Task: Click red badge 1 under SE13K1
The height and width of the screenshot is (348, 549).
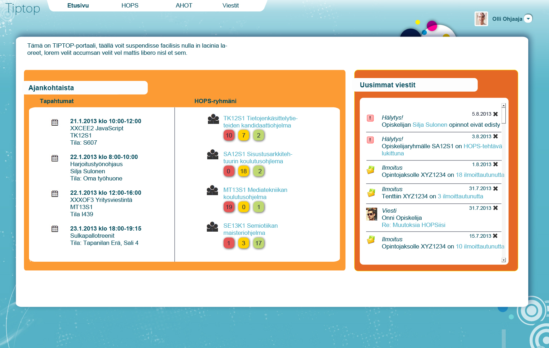Action: click(x=229, y=243)
